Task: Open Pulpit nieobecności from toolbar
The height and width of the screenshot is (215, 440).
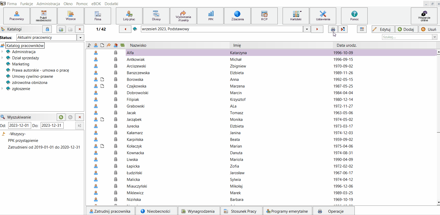Action: (x=44, y=16)
